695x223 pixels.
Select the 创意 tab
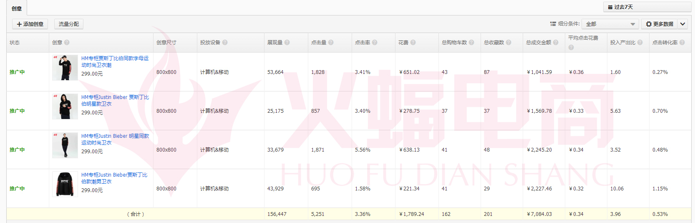(x=17, y=8)
